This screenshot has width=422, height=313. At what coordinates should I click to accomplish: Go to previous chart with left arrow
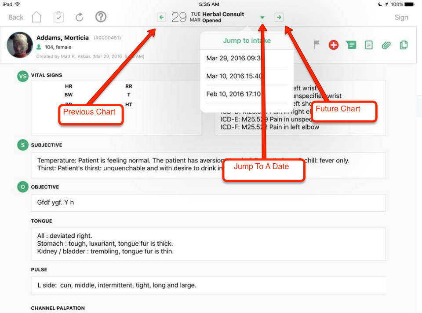161,17
